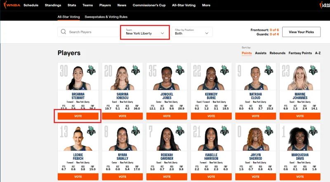Screen dimensions: 330x182
Task: Click the Liberty logo on Breanna Stewart's card
Action: pos(91,70)
